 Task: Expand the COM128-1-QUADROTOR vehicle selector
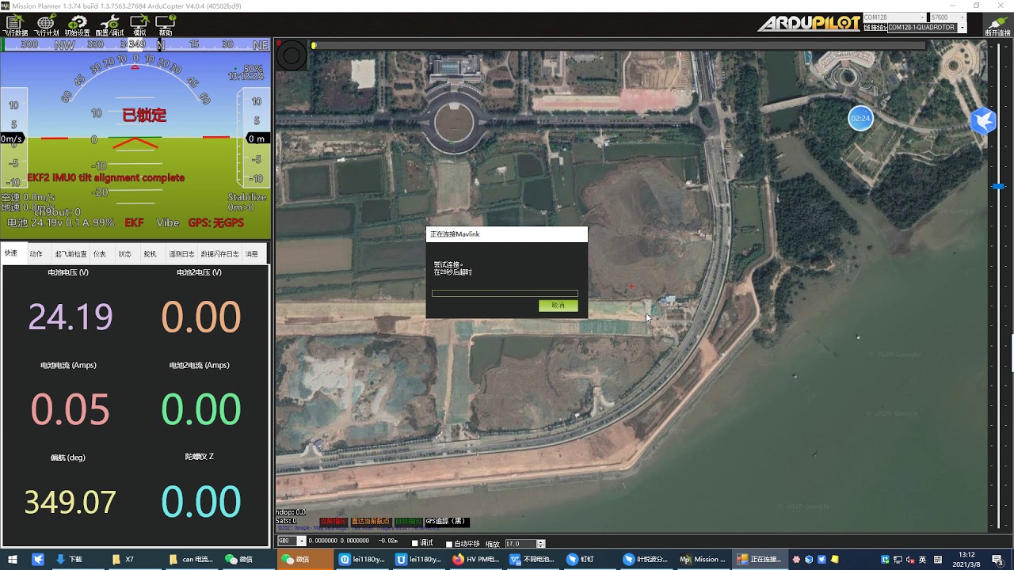[x=962, y=28]
